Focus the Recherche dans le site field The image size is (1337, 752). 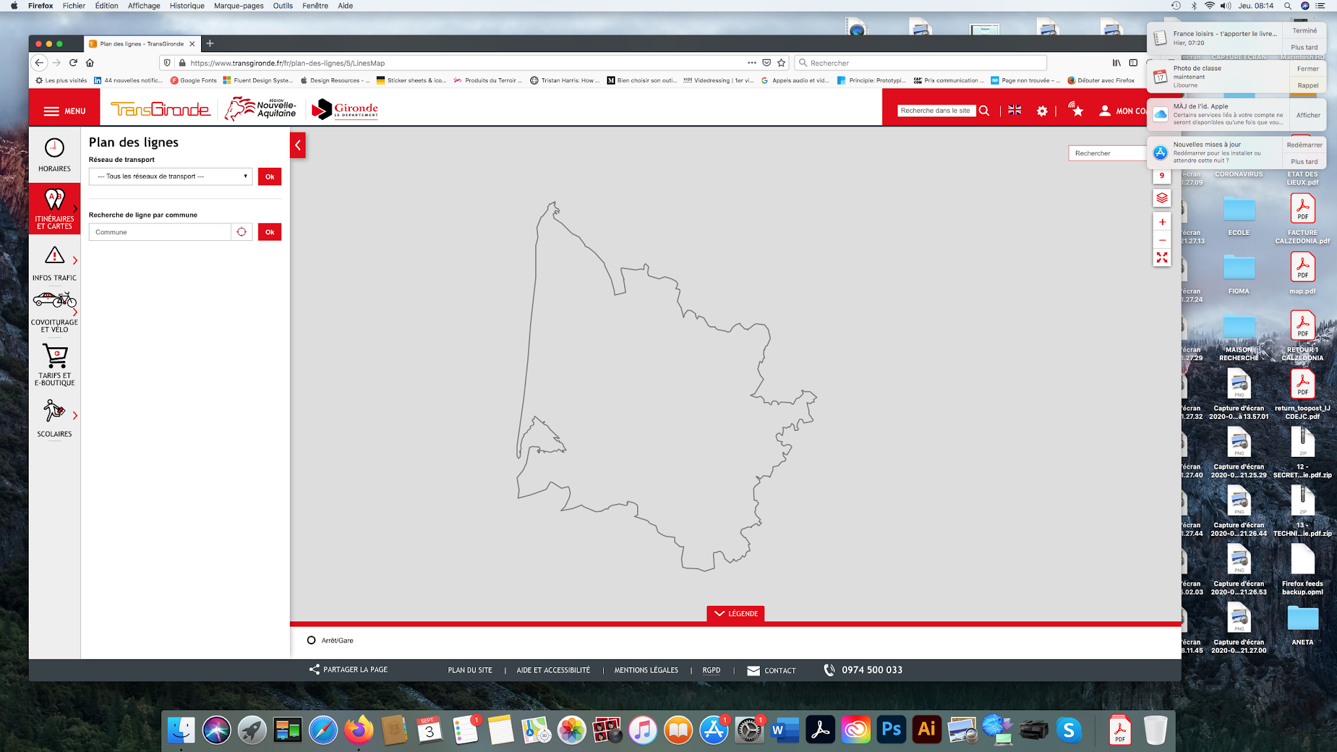[936, 110]
